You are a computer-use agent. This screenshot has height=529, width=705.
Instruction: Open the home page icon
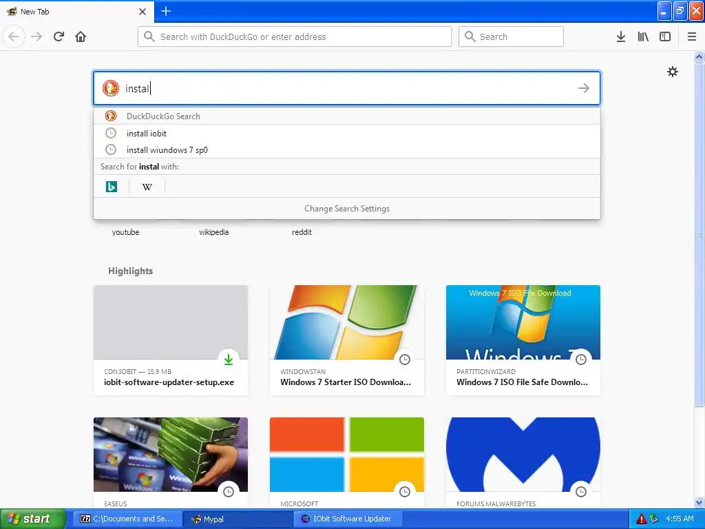coord(81,37)
